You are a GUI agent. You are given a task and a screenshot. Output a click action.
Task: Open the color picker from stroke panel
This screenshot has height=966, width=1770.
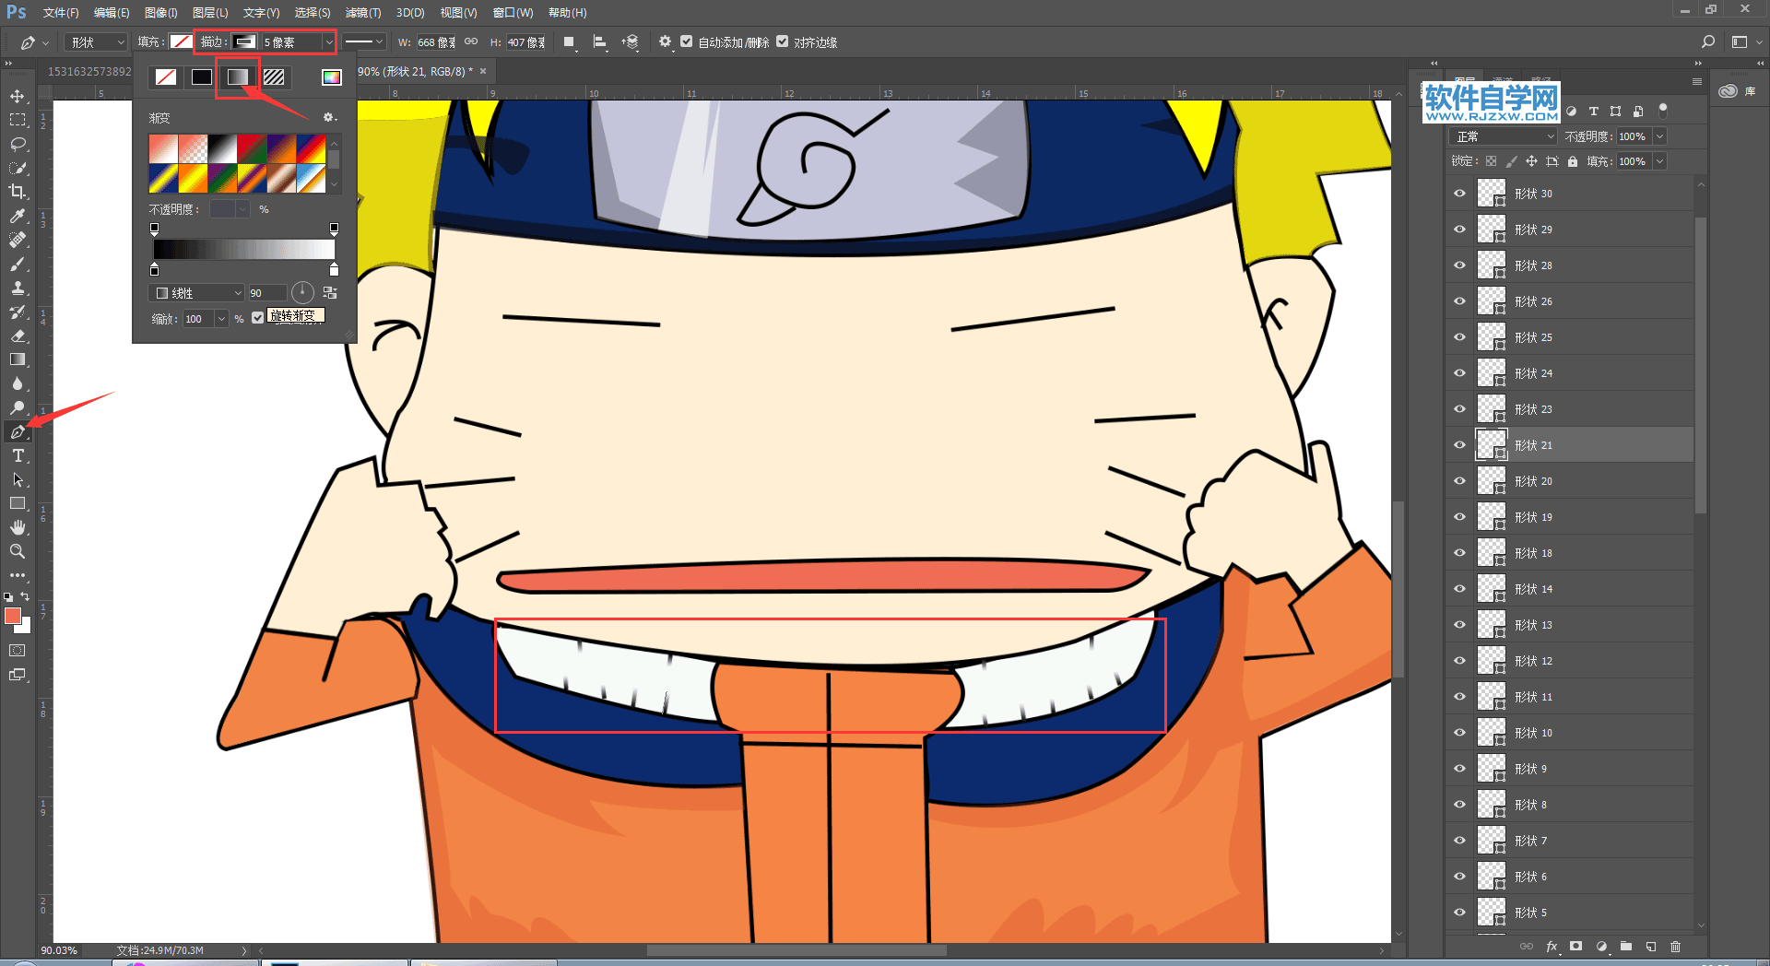pos(332,77)
